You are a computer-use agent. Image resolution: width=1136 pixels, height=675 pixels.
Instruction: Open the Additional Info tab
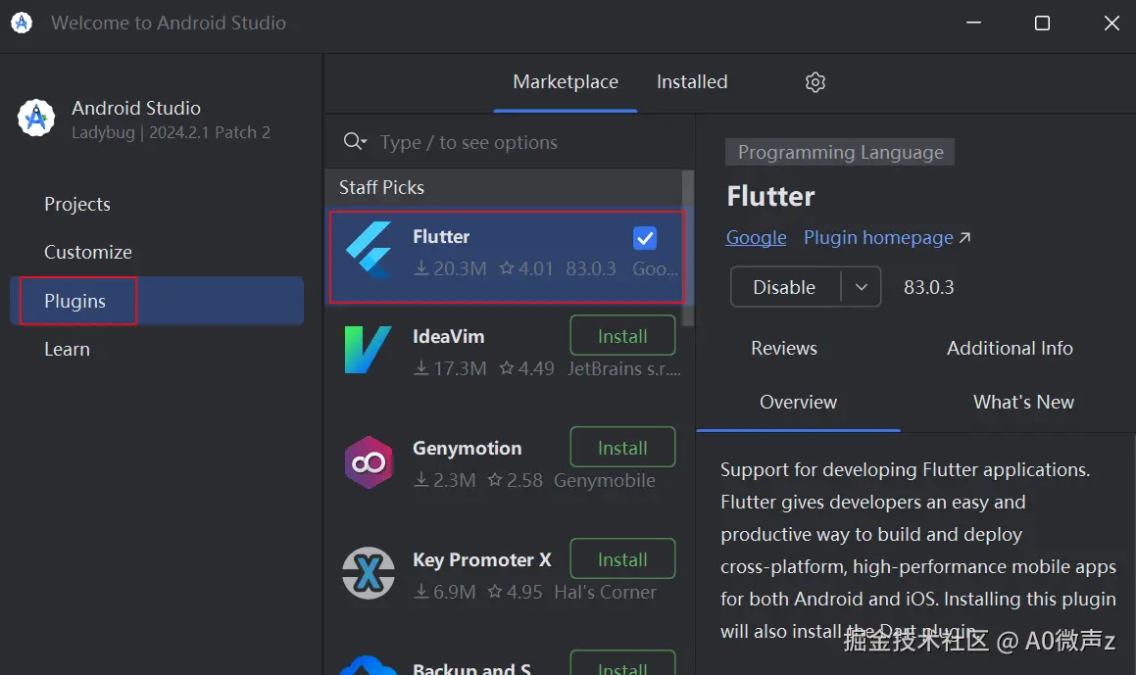tap(1010, 349)
